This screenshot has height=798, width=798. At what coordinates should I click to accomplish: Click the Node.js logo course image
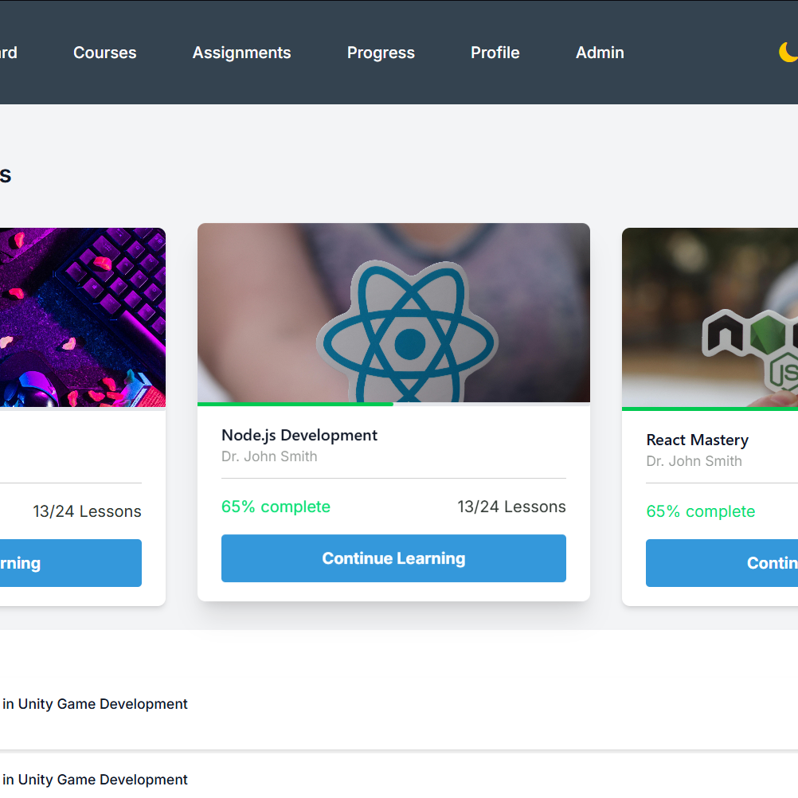tap(710, 318)
